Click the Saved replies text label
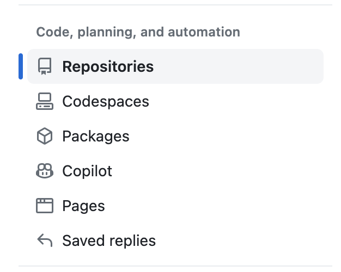This screenshot has height=272, width=341. click(x=109, y=240)
